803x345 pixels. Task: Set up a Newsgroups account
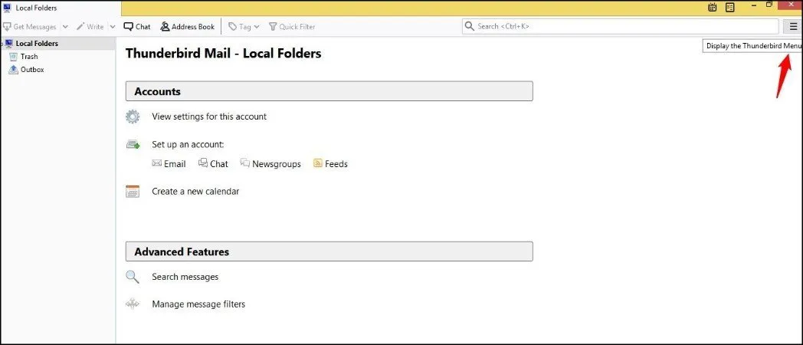tap(270, 164)
